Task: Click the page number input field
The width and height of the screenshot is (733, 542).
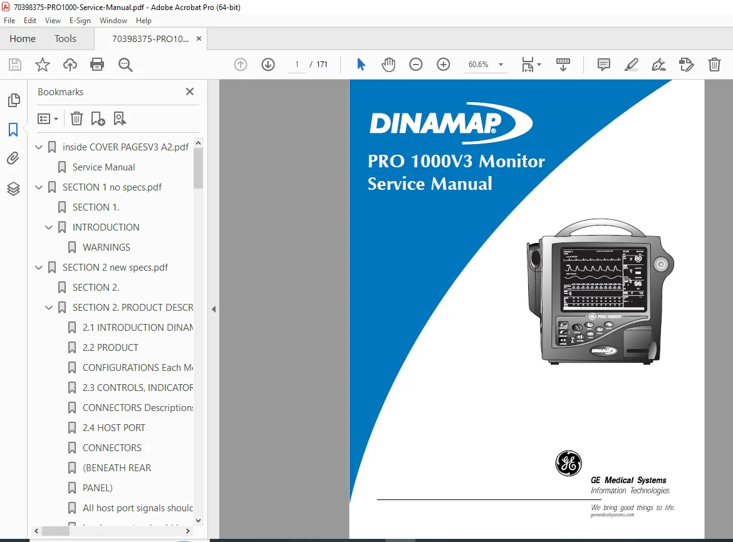Action: coord(297,65)
